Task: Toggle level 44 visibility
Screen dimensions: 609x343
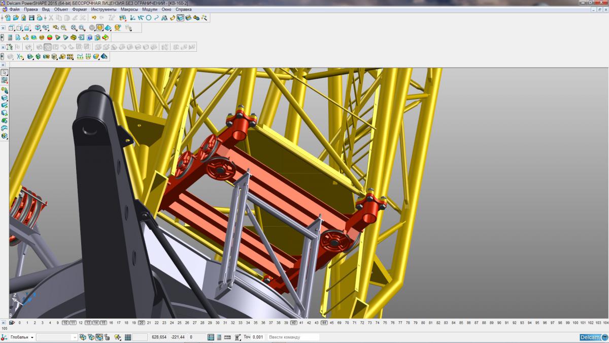Action: click(x=324, y=323)
